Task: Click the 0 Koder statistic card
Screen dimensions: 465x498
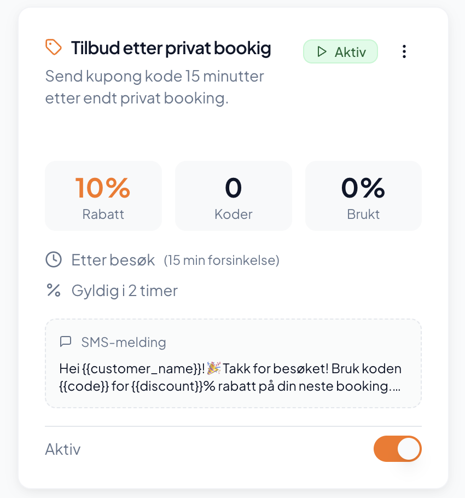Action: (233, 195)
